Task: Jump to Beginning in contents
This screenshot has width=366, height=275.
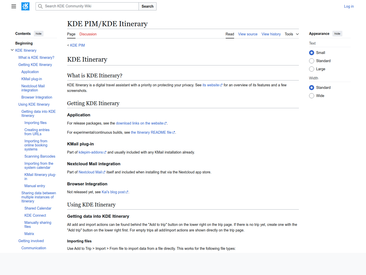Action: point(24,43)
